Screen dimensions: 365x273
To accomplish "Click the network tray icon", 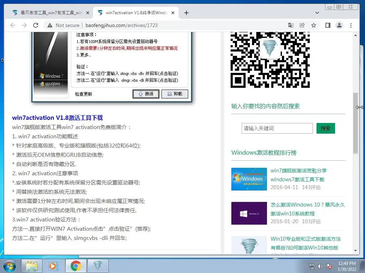I will [x=312, y=266].
